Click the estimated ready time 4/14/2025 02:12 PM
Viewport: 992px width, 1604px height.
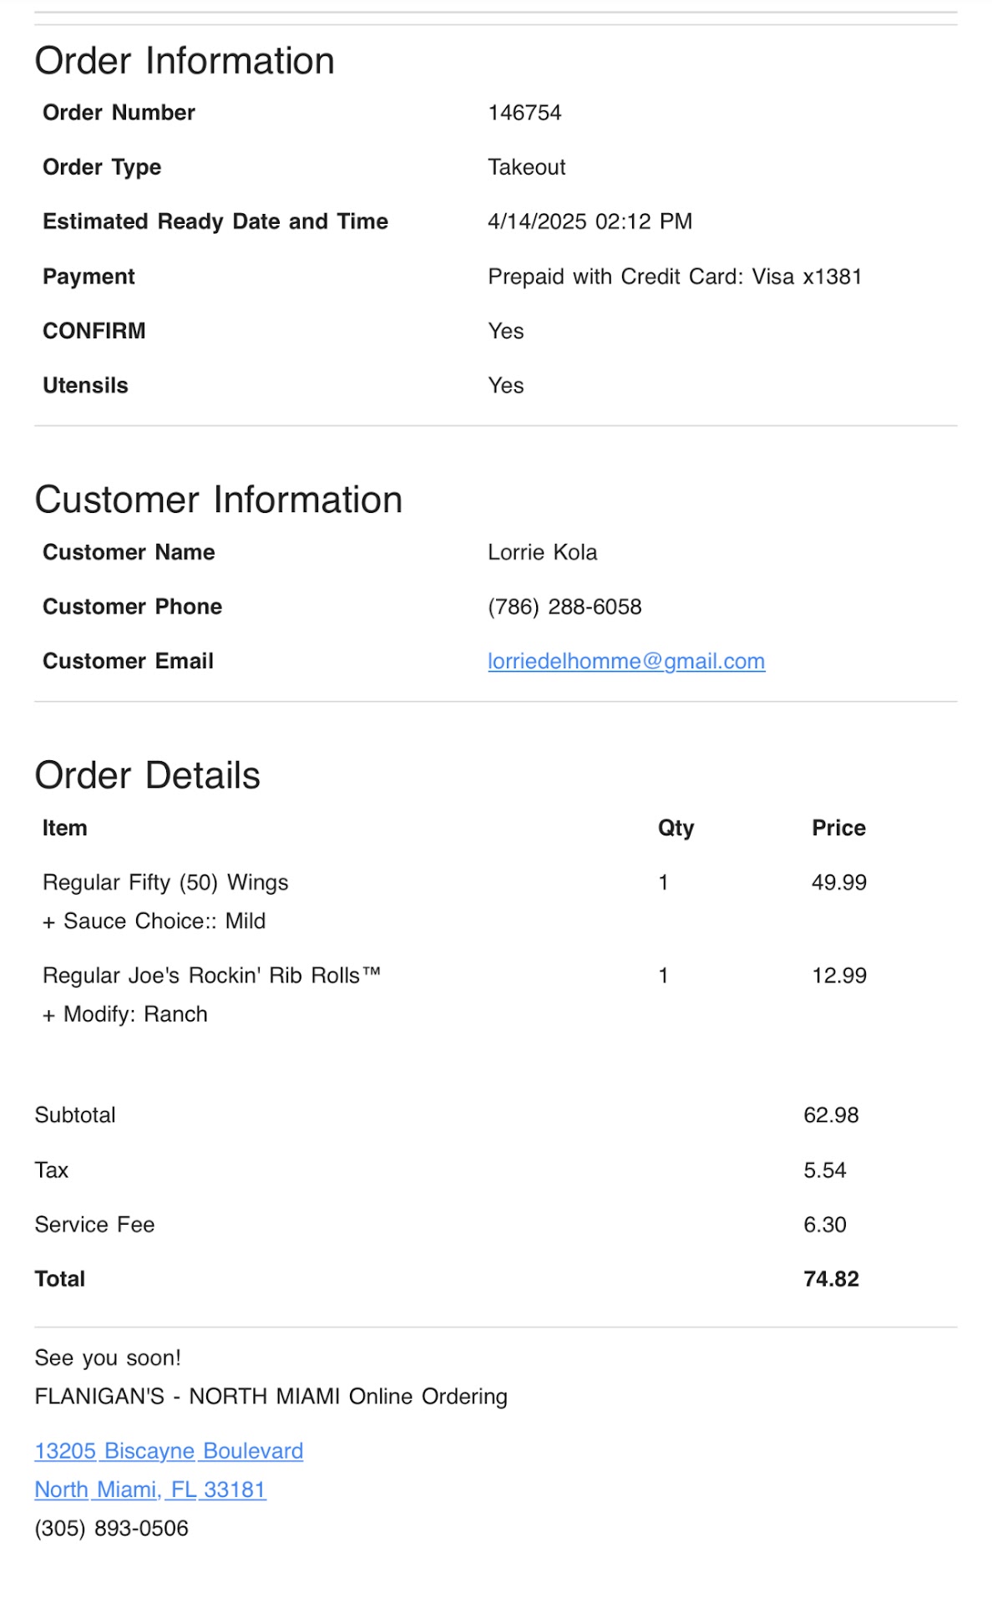coord(590,221)
